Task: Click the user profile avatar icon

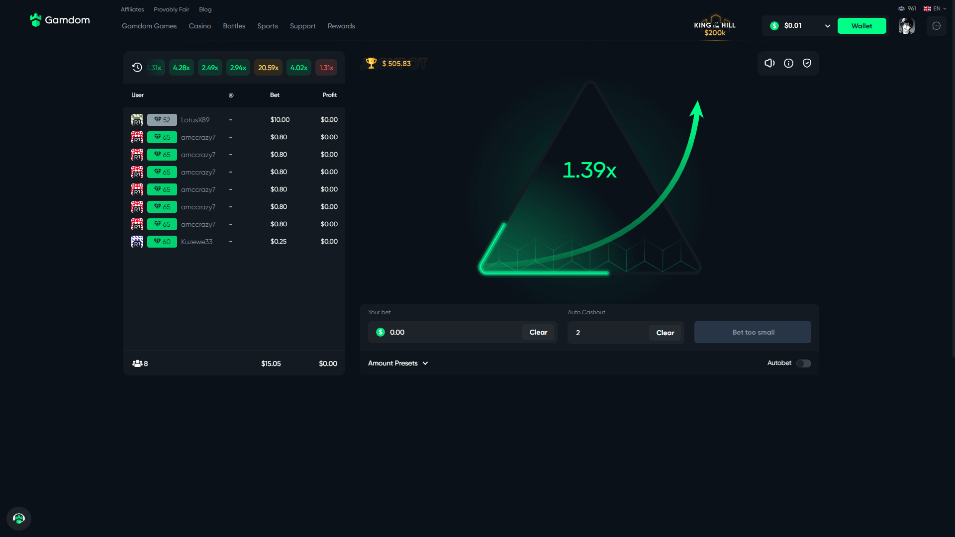Action: [907, 25]
